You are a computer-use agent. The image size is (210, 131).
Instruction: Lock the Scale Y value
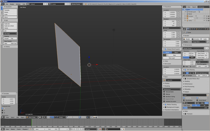pos(179,35)
